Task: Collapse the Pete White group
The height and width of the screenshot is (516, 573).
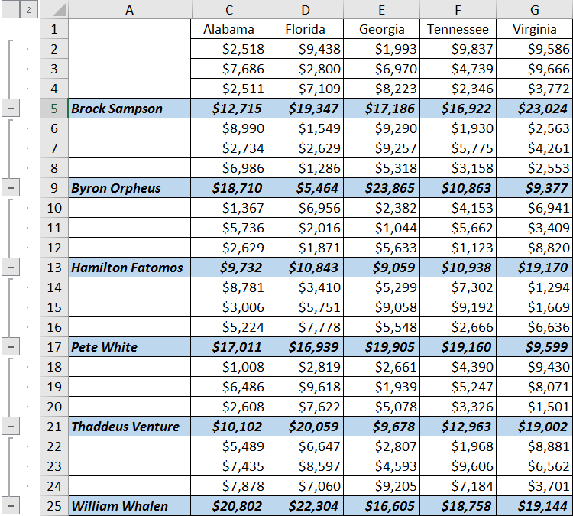Action: [10, 347]
